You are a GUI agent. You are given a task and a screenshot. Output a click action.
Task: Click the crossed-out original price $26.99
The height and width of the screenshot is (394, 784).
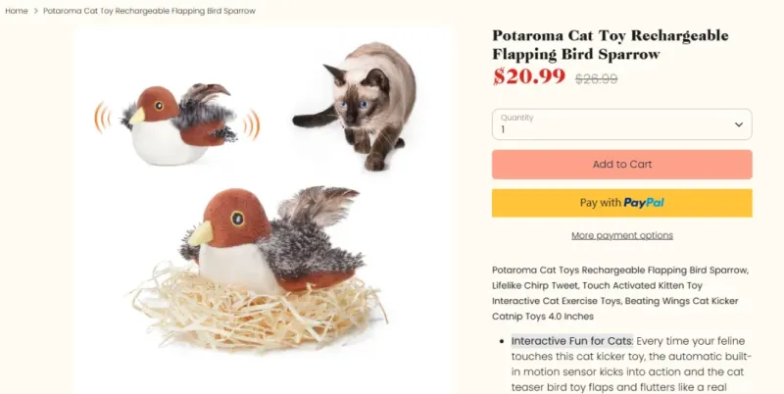[596, 78]
